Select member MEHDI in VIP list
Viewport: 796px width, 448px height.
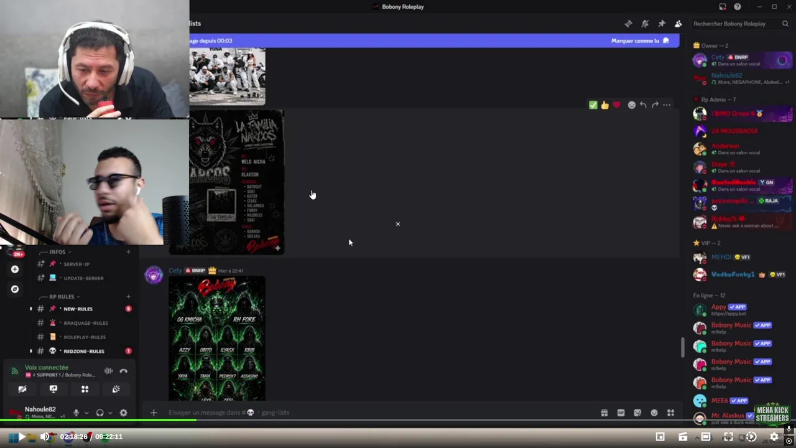coord(742,257)
